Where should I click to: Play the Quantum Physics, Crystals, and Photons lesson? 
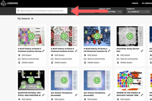click(31, 80)
